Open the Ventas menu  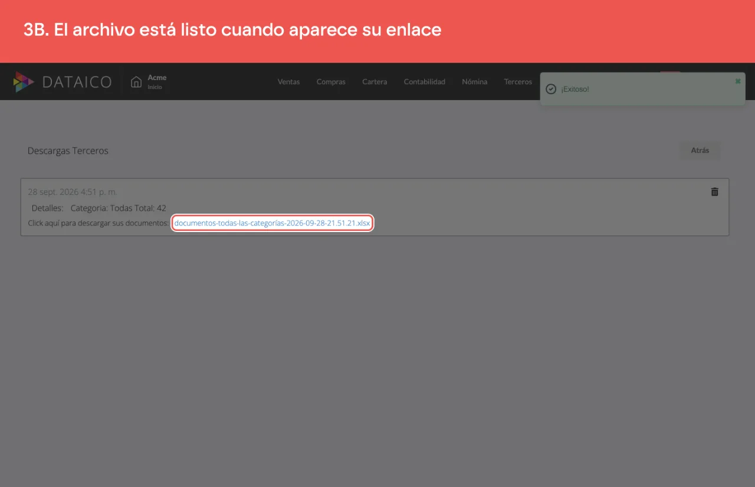[x=288, y=82]
